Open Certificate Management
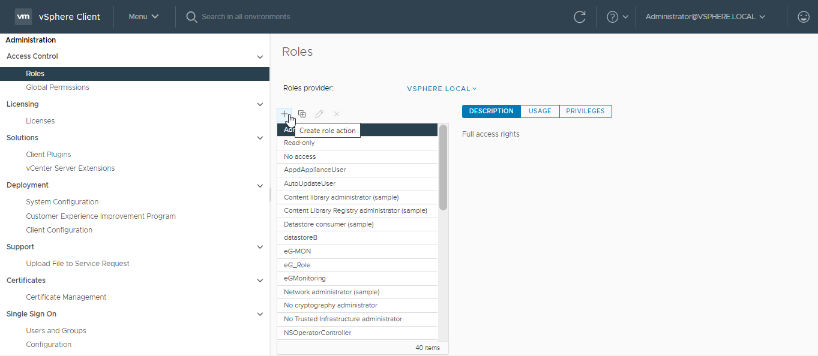 point(66,297)
